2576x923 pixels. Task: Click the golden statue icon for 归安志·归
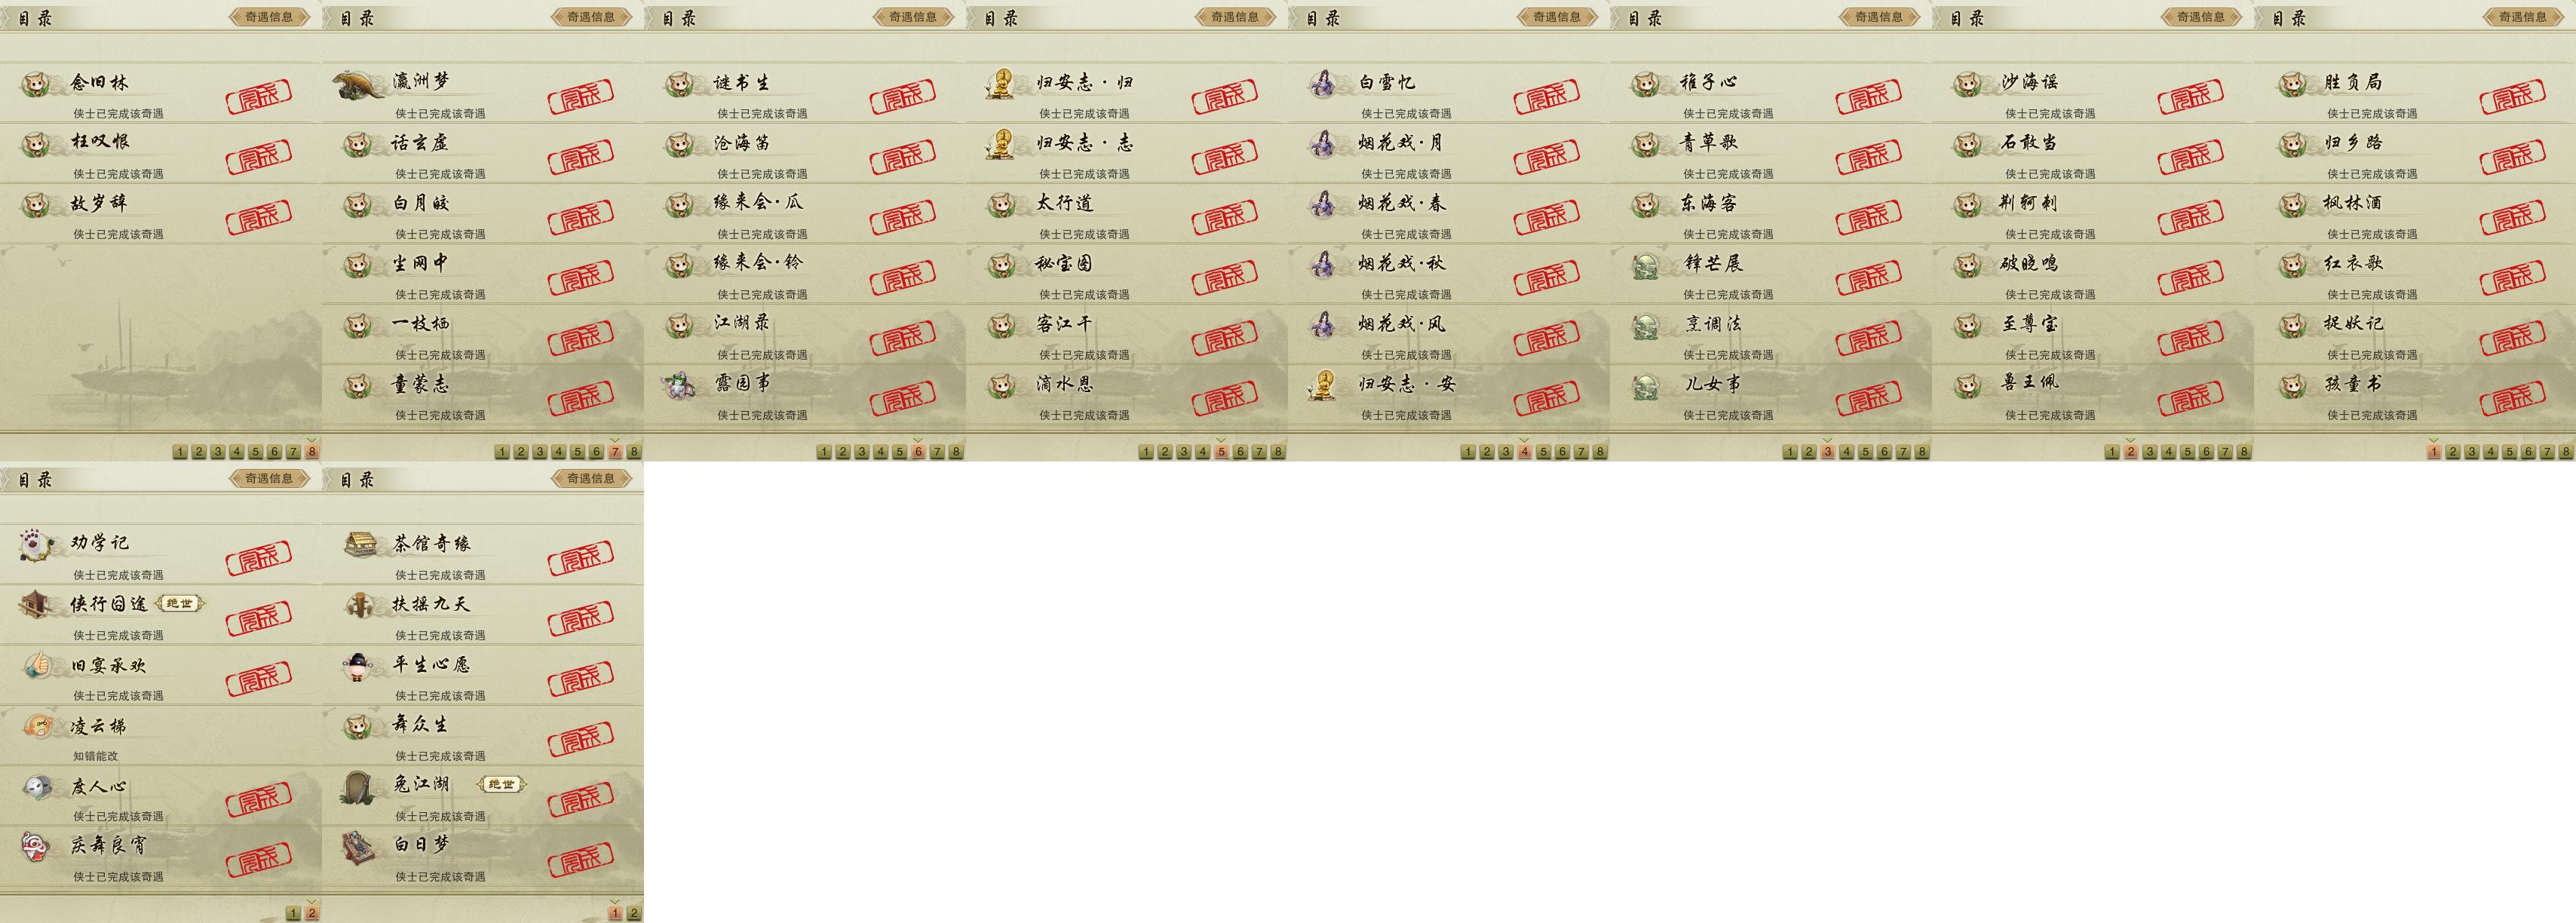click(x=1001, y=84)
